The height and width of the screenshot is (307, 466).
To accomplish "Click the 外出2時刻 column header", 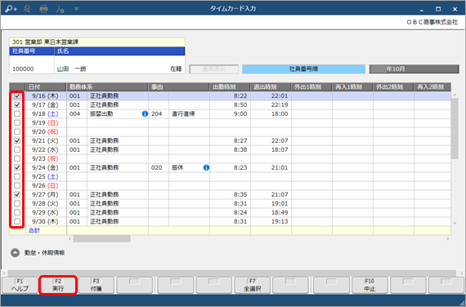I will point(393,87).
